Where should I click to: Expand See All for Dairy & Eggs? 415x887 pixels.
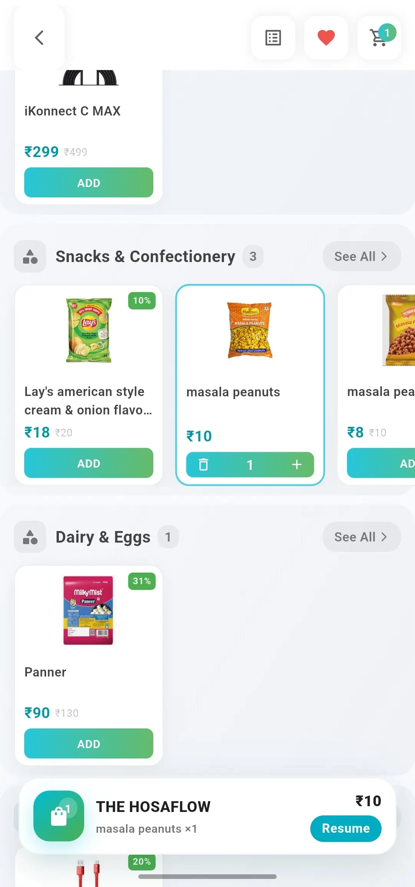click(x=361, y=536)
